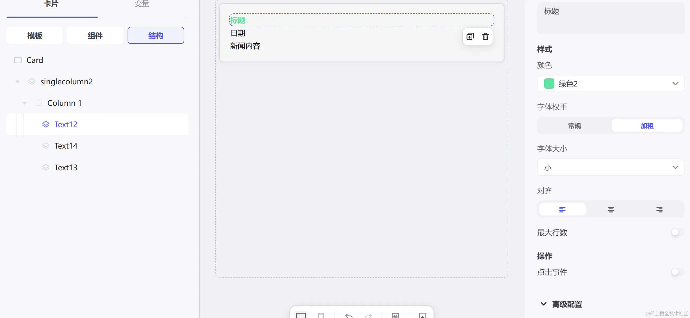This screenshot has width=690, height=318.
Task: Select left text alignment
Action: (562, 209)
